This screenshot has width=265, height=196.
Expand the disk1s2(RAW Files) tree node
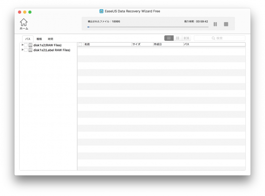23,45
